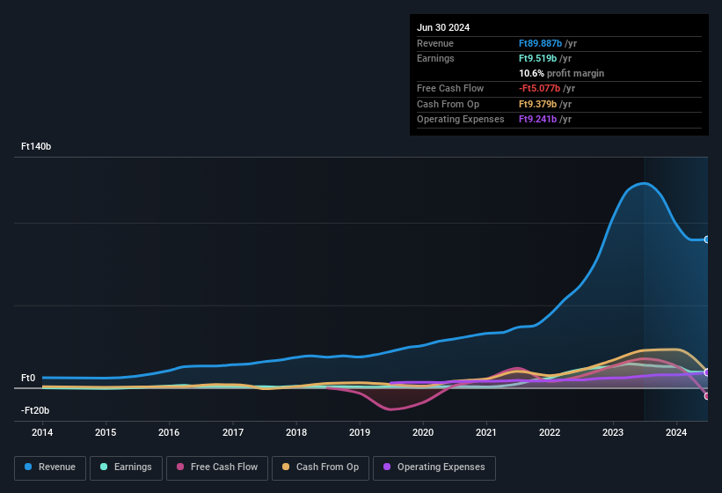Click the Ft89.887b revenue value

coord(540,43)
